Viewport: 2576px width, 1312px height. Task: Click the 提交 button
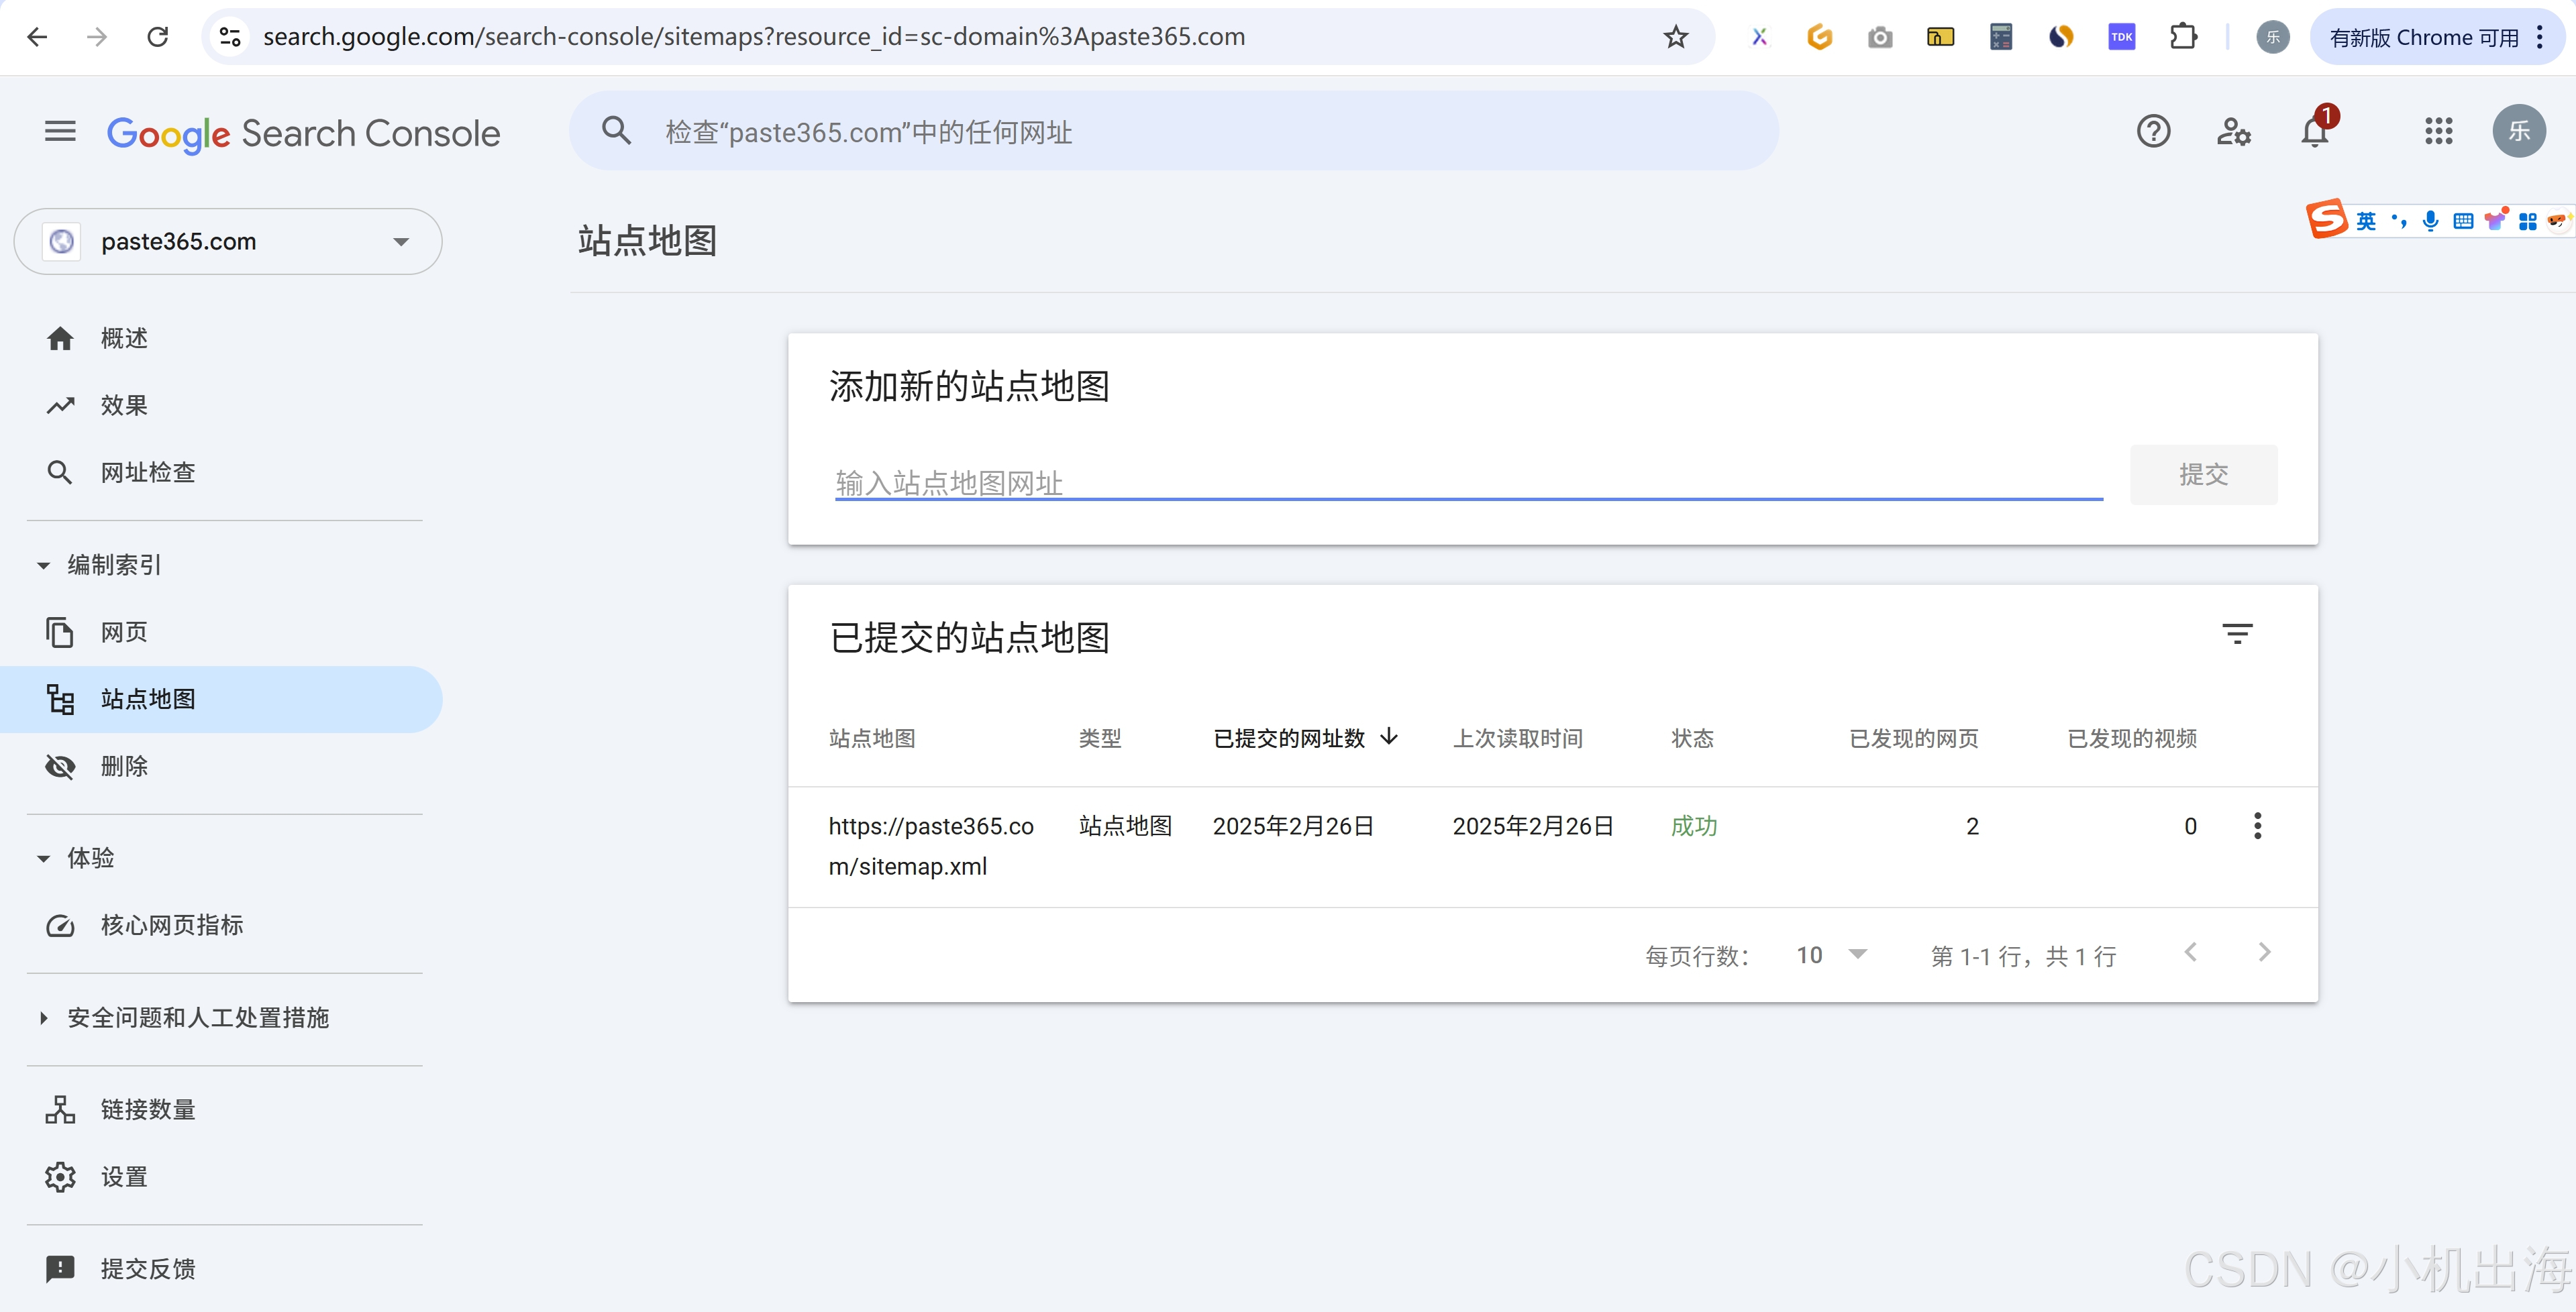coord(2203,475)
